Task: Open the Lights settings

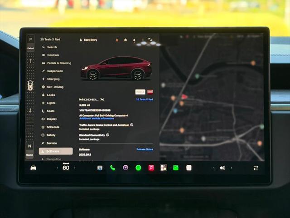Action: pyautogui.click(x=48, y=103)
